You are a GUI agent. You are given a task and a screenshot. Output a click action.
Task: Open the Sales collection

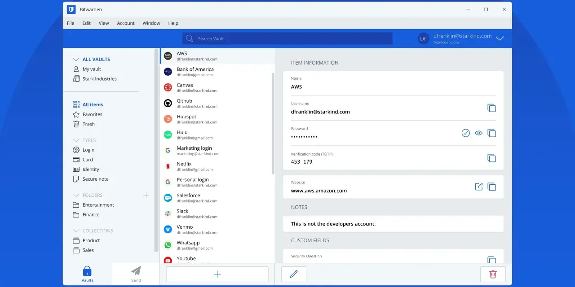pyautogui.click(x=84, y=250)
